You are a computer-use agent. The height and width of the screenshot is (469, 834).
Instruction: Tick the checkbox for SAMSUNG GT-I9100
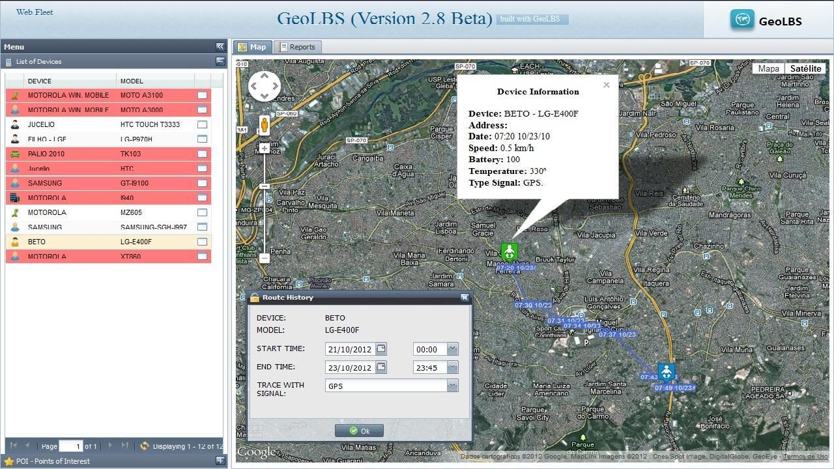point(202,183)
